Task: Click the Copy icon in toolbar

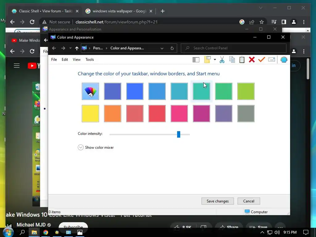Action: tap(232, 60)
